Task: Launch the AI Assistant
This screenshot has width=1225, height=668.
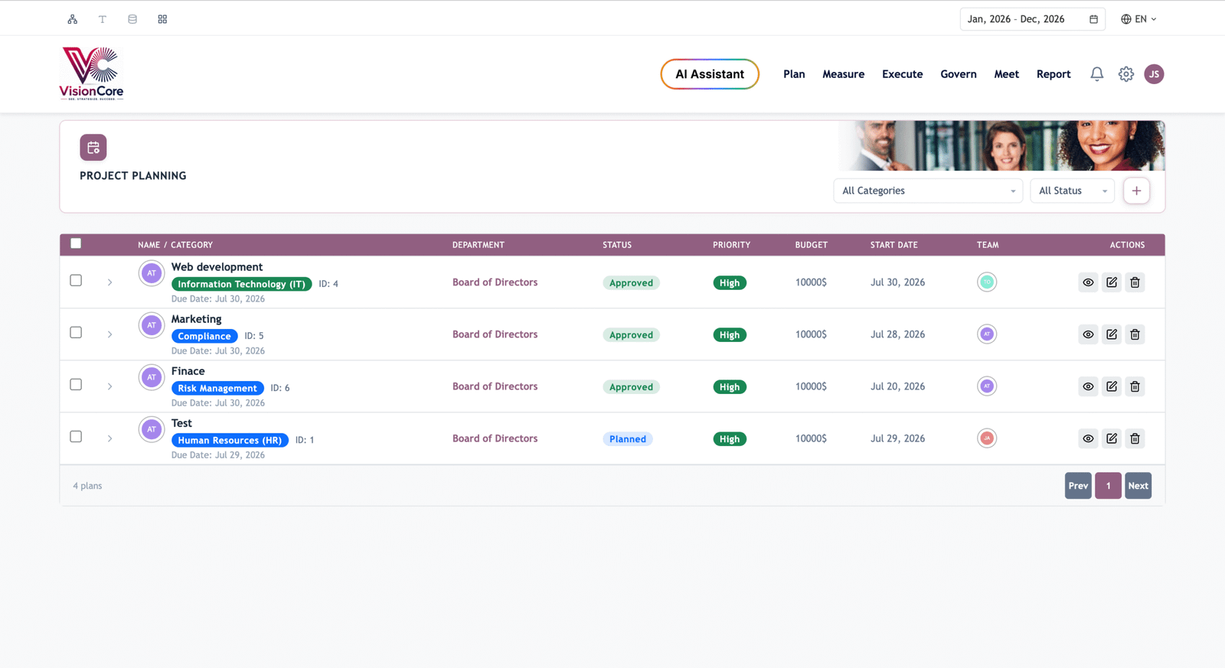Action: click(710, 74)
